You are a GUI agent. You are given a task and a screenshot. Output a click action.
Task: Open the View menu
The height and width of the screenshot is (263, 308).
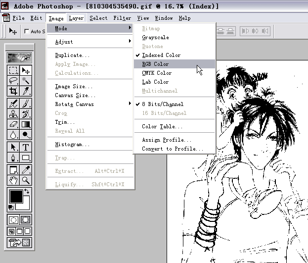point(143,18)
